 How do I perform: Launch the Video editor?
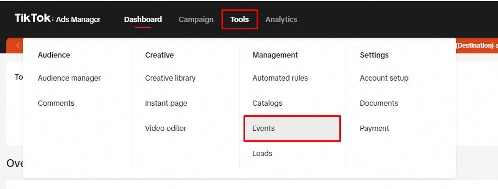click(166, 128)
